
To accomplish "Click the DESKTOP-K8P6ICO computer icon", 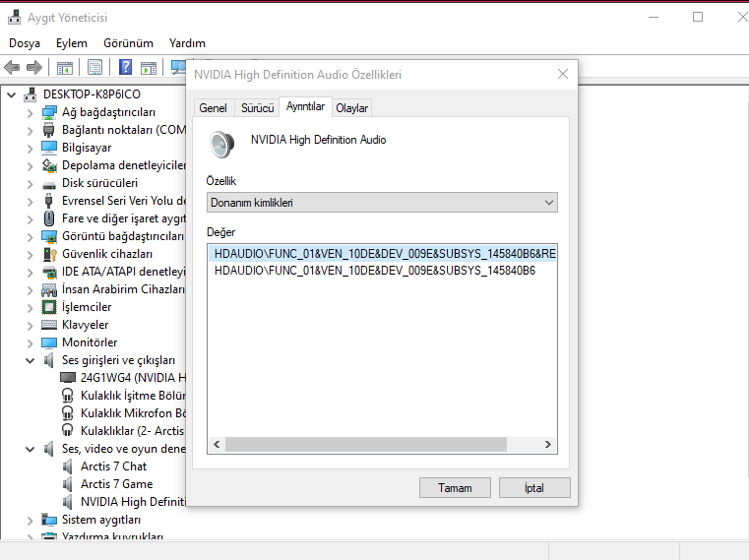I will tap(31, 94).
